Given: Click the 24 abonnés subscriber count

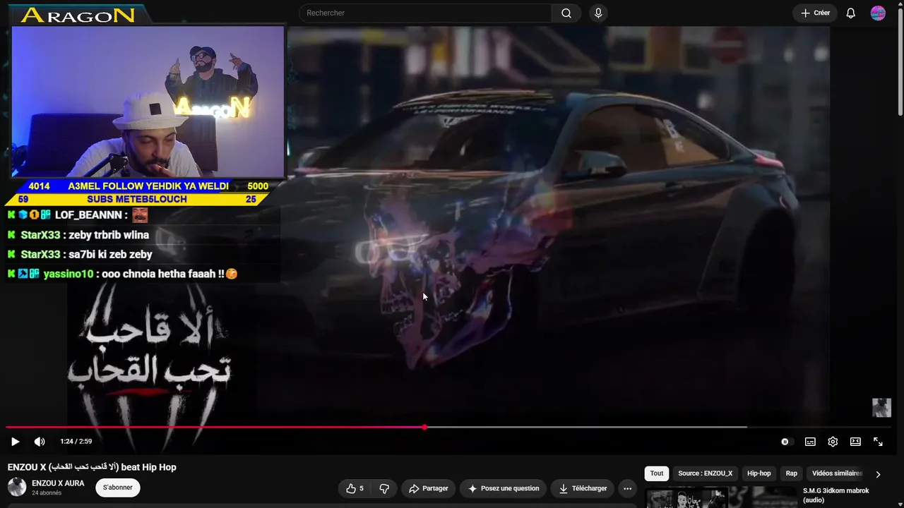Looking at the screenshot, I should [47, 493].
